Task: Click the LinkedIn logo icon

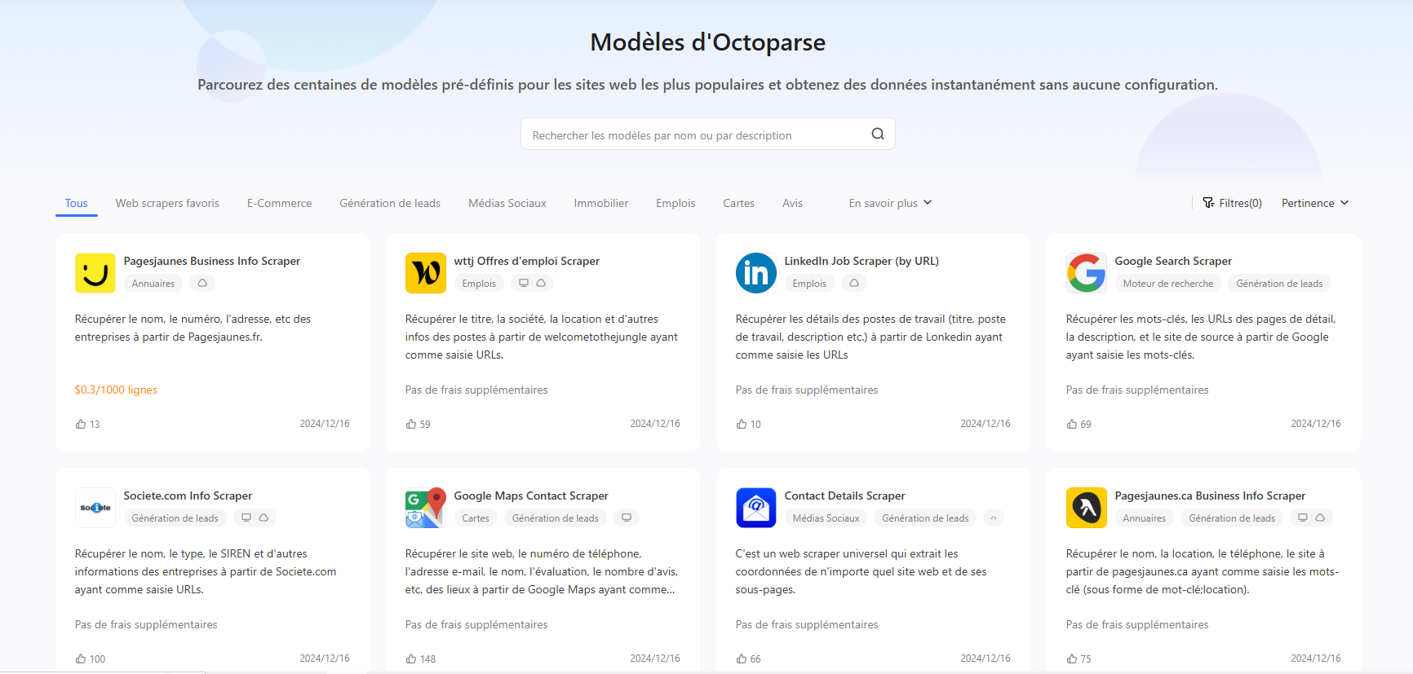Action: [x=756, y=273]
